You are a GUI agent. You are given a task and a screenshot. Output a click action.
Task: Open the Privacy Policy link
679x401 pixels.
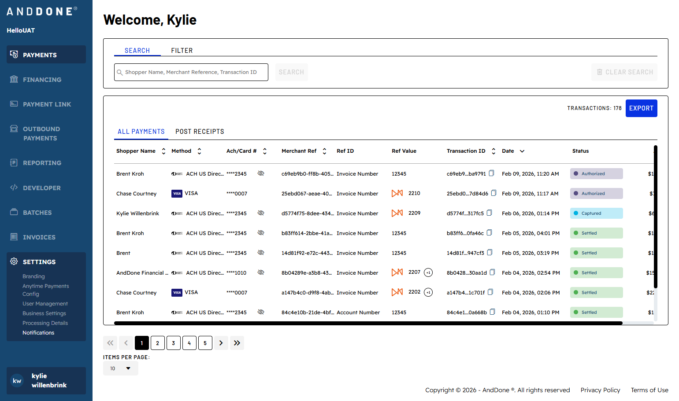pos(600,390)
